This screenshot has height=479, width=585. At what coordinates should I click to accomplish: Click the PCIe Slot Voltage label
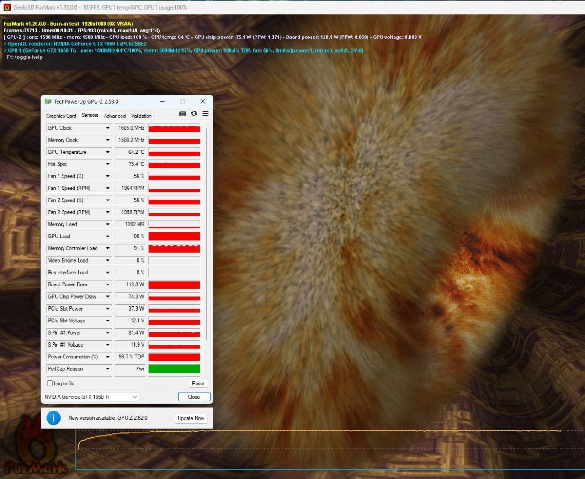tap(66, 321)
